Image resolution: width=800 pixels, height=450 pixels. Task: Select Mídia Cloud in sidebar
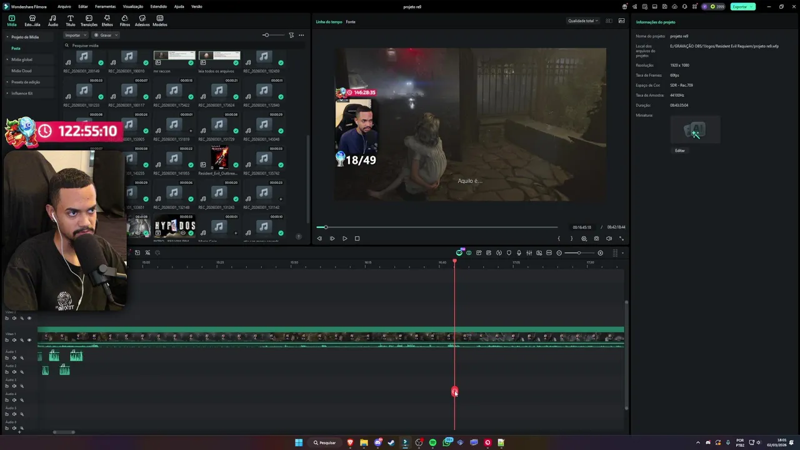pyautogui.click(x=21, y=71)
